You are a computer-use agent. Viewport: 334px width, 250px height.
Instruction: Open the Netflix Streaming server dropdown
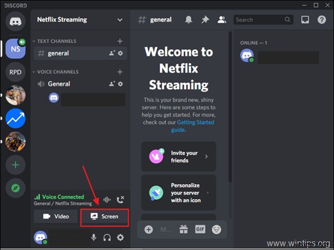point(120,20)
